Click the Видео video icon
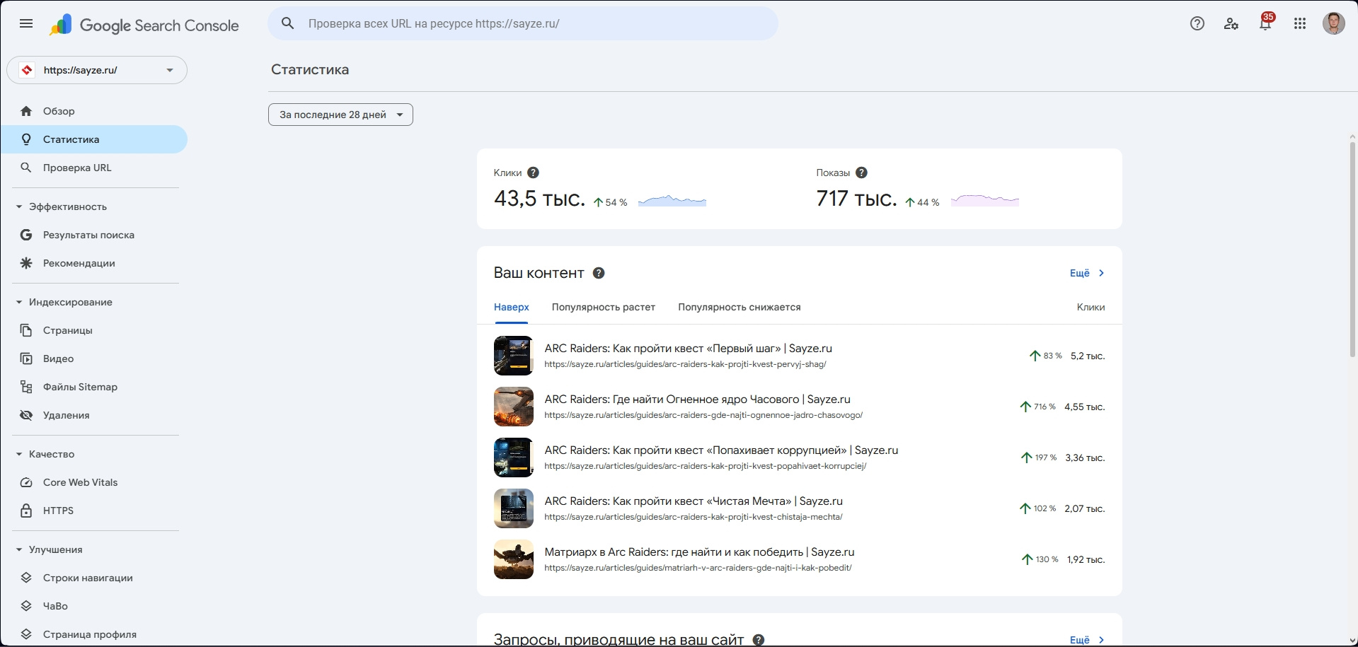The image size is (1358, 647). [26, 359]
